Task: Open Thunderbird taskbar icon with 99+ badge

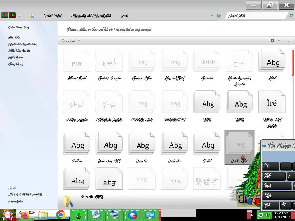Action: point(132,215)
